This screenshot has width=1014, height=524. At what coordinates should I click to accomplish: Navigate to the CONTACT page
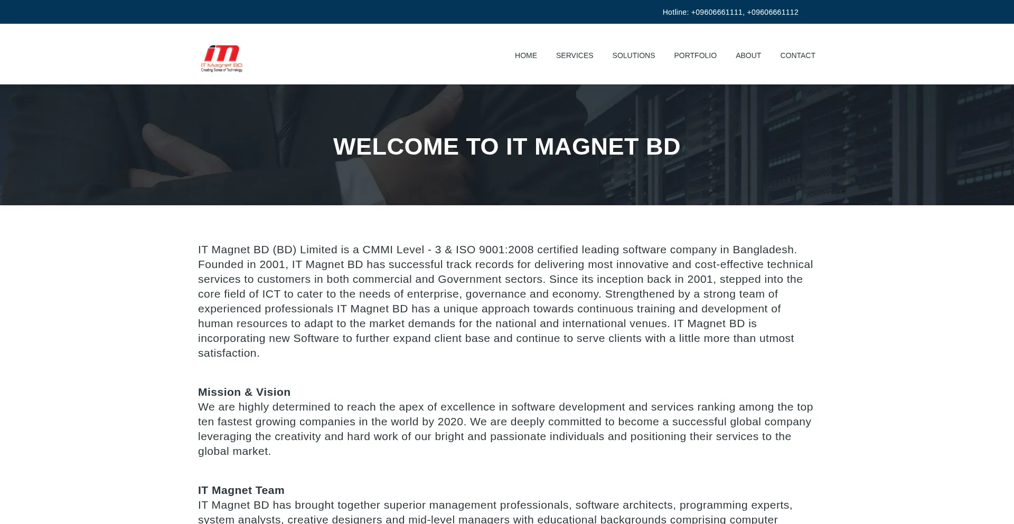tap(797, 55)
